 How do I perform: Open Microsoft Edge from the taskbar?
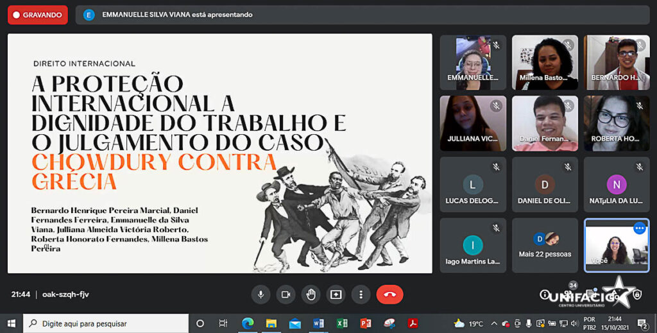click(248, 323)
